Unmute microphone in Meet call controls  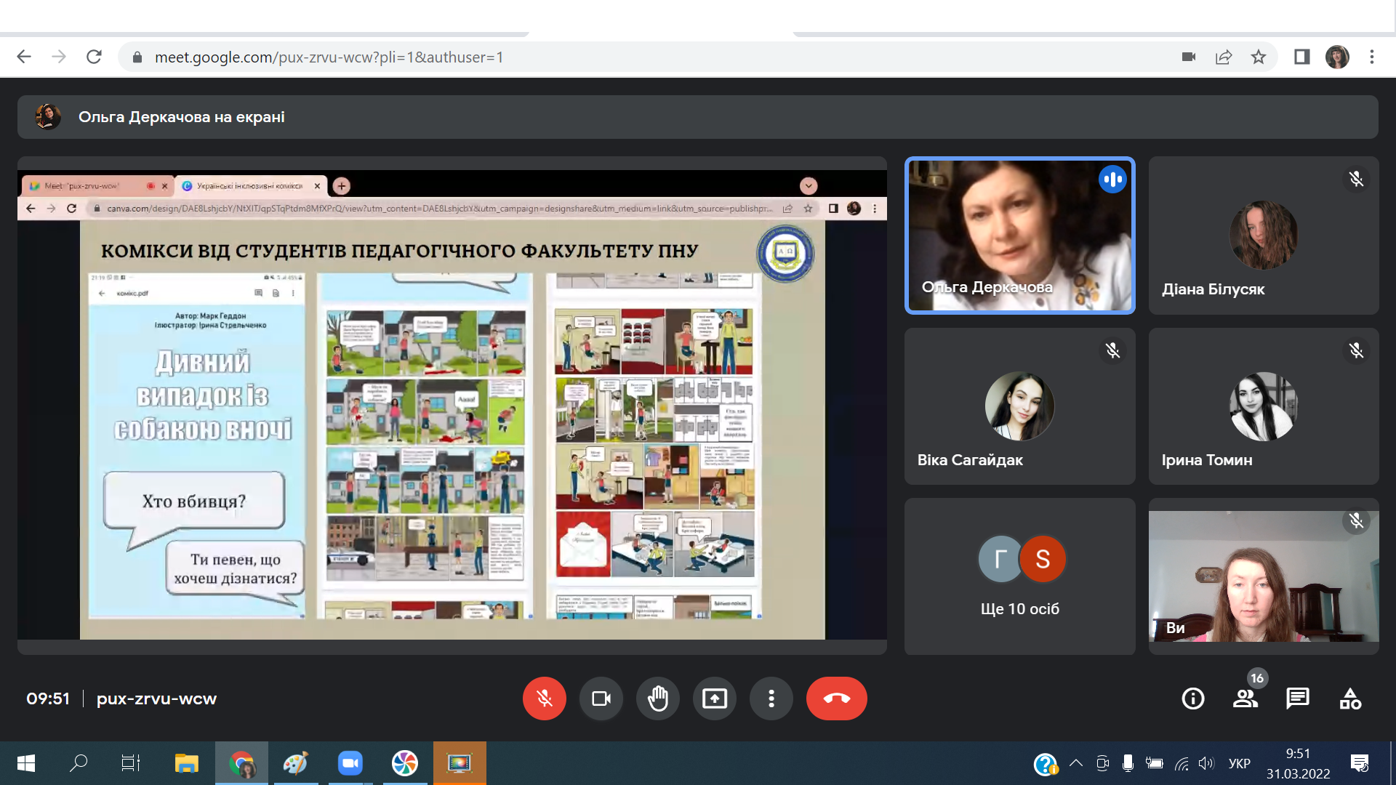coord(544,699)
